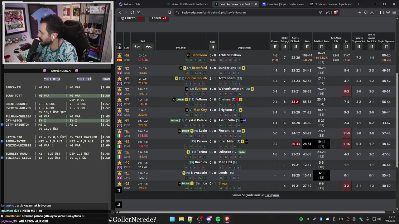
Task: Open the zoom magnifier in address bar
Action: [x=321, y=12]
